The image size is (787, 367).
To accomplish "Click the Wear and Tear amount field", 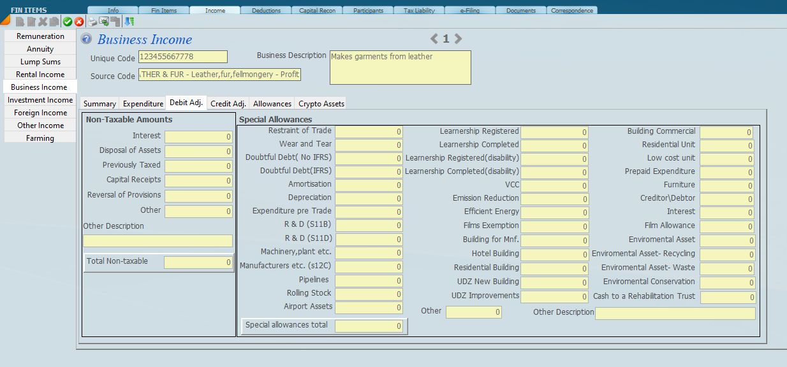I will [x=369, y=145].
